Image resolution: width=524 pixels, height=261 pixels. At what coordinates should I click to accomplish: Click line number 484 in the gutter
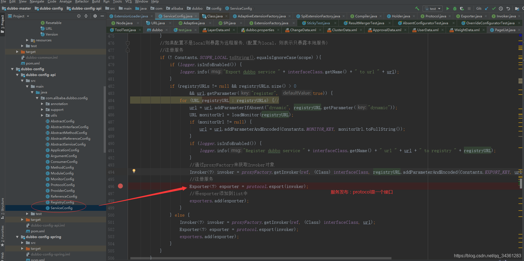pyautogui.click(x=111, y=101)
